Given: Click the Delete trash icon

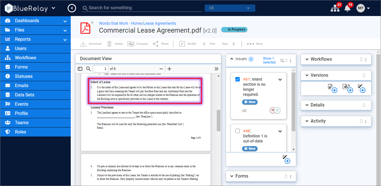Looking at the screenshot, I should tap(109, 44).
